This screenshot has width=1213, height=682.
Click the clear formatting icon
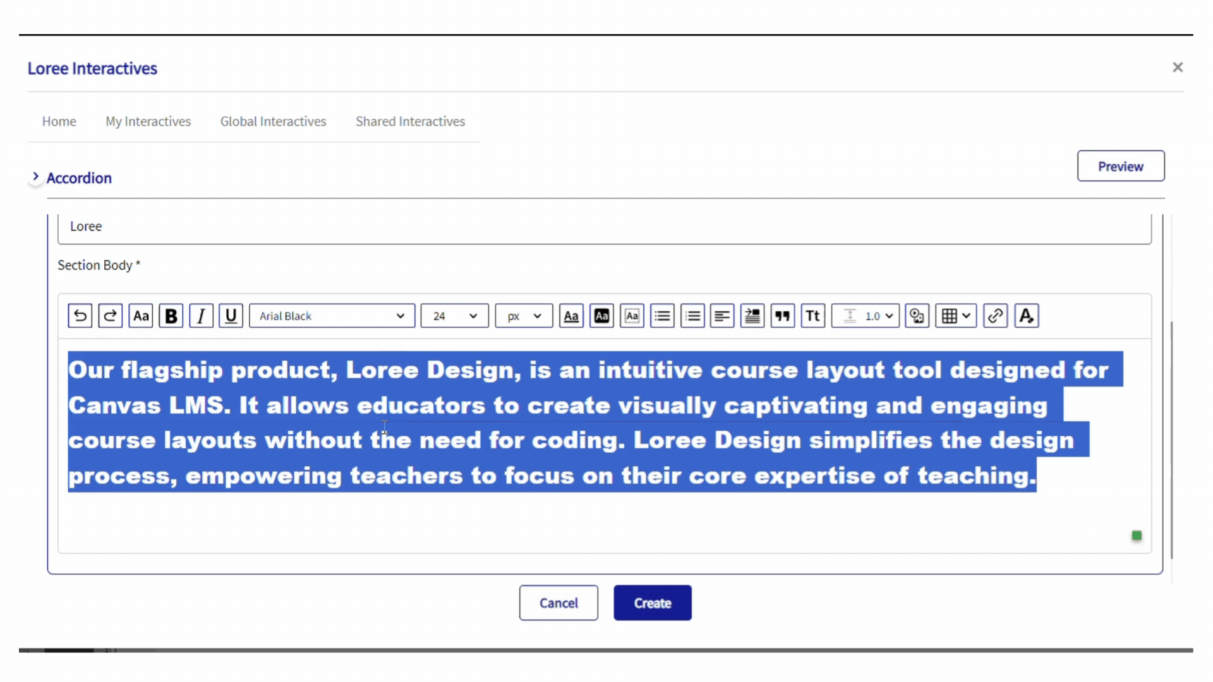point(1027,316)
